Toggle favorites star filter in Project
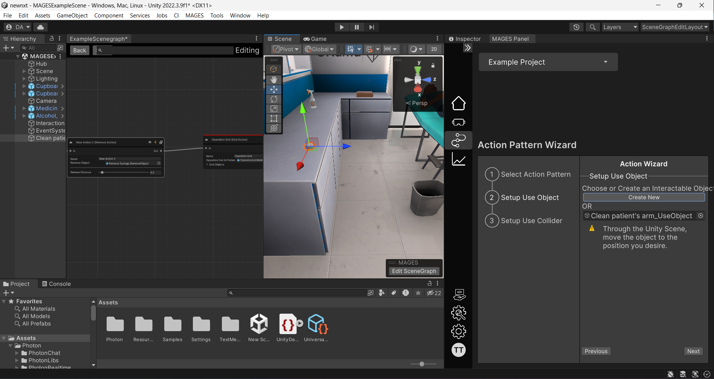The width and height of the screenshot is (714, 379). (x=418, y=293)
